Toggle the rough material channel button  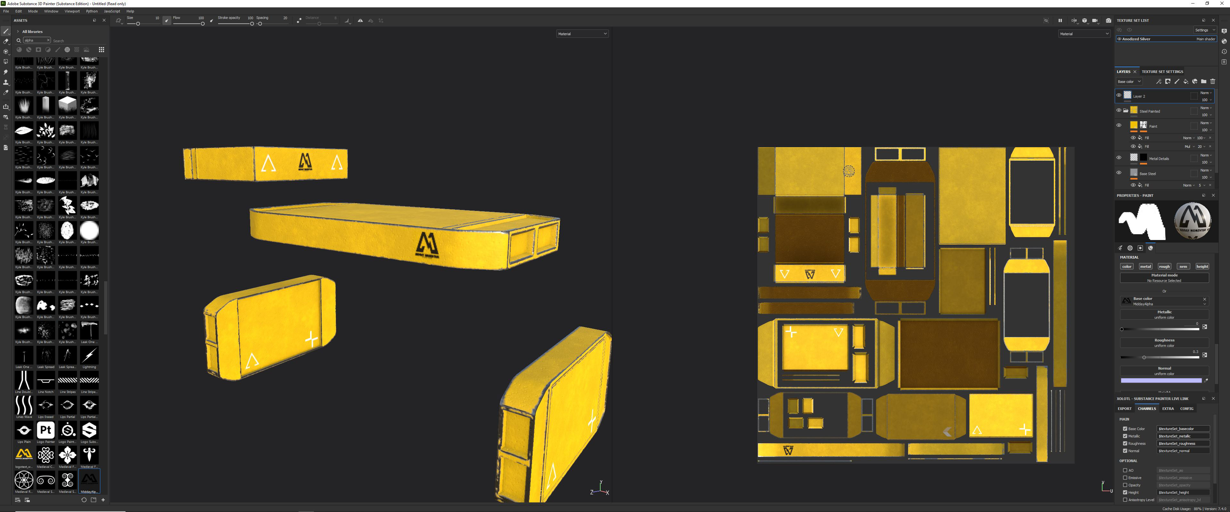(1164, 267)
